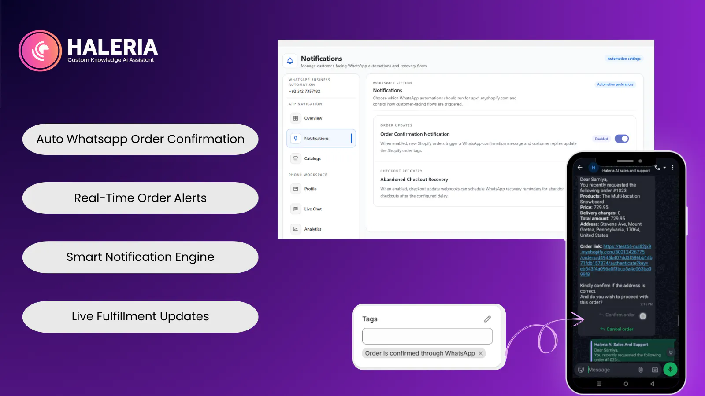
Task: Click the Notifications sidebar bell icon
Action: click(x=296, y=138)
